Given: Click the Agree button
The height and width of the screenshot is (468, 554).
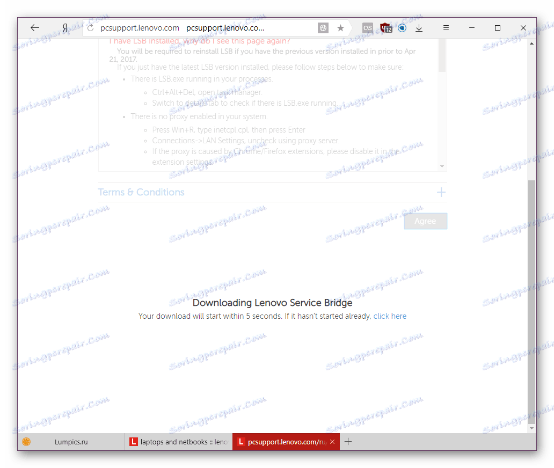Looking at the screenshot, I should pos(425,221).
